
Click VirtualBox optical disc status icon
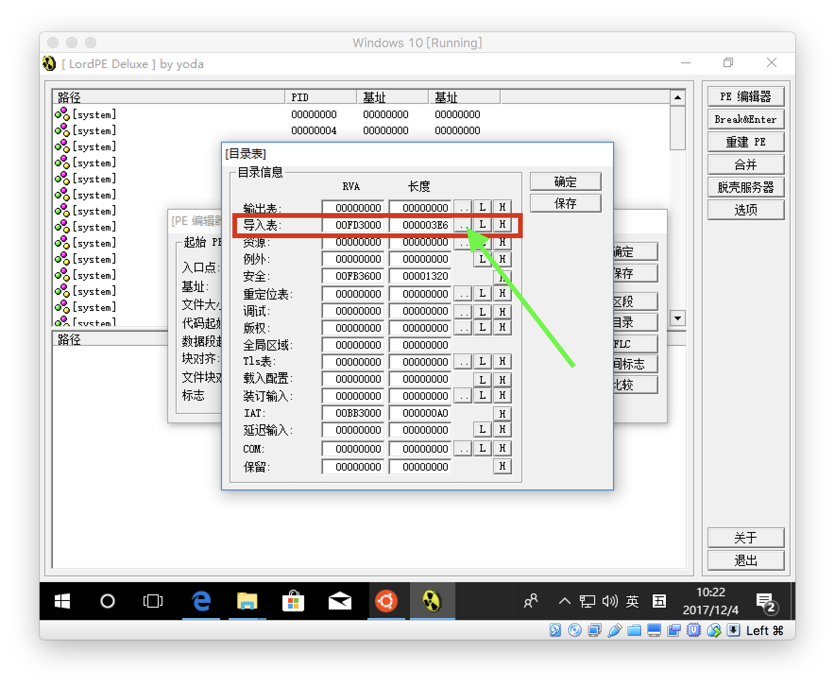575,630
